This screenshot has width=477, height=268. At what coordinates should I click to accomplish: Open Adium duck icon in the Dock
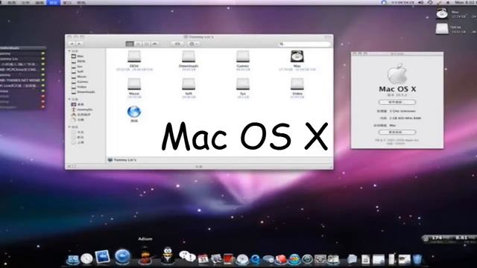[x=145, y=256]
